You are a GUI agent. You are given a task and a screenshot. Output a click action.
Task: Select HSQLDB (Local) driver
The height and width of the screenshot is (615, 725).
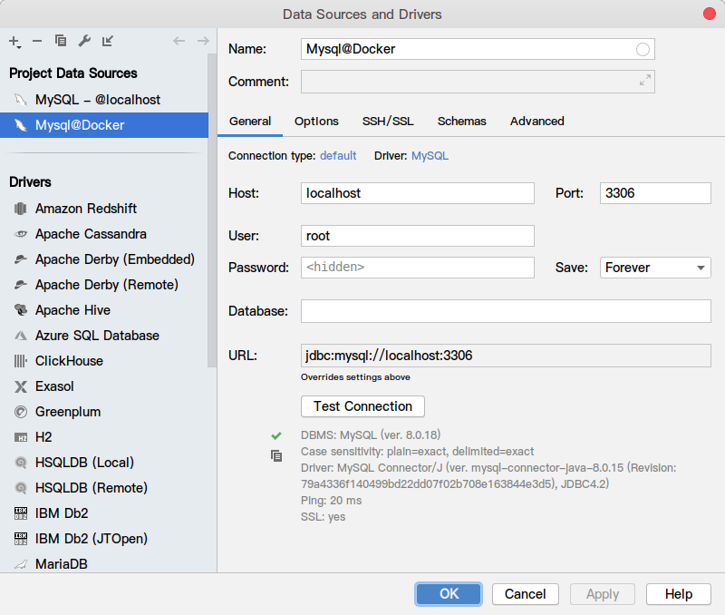pyautogui.click(x=104, y=463)
